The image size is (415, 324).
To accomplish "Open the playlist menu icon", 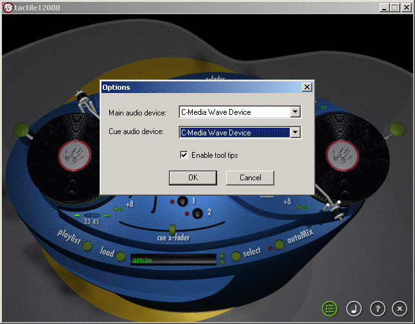I will pos(330,309).
